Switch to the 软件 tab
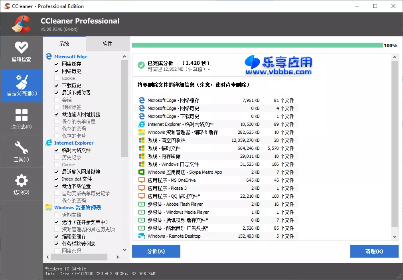The width and height of the screenshot is (403, 280). coord(108,44)
